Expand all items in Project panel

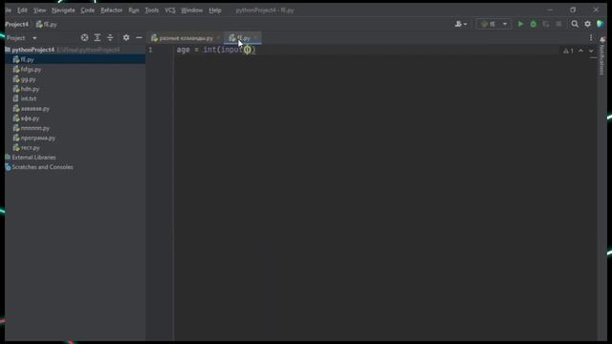[x=98, y=38]
